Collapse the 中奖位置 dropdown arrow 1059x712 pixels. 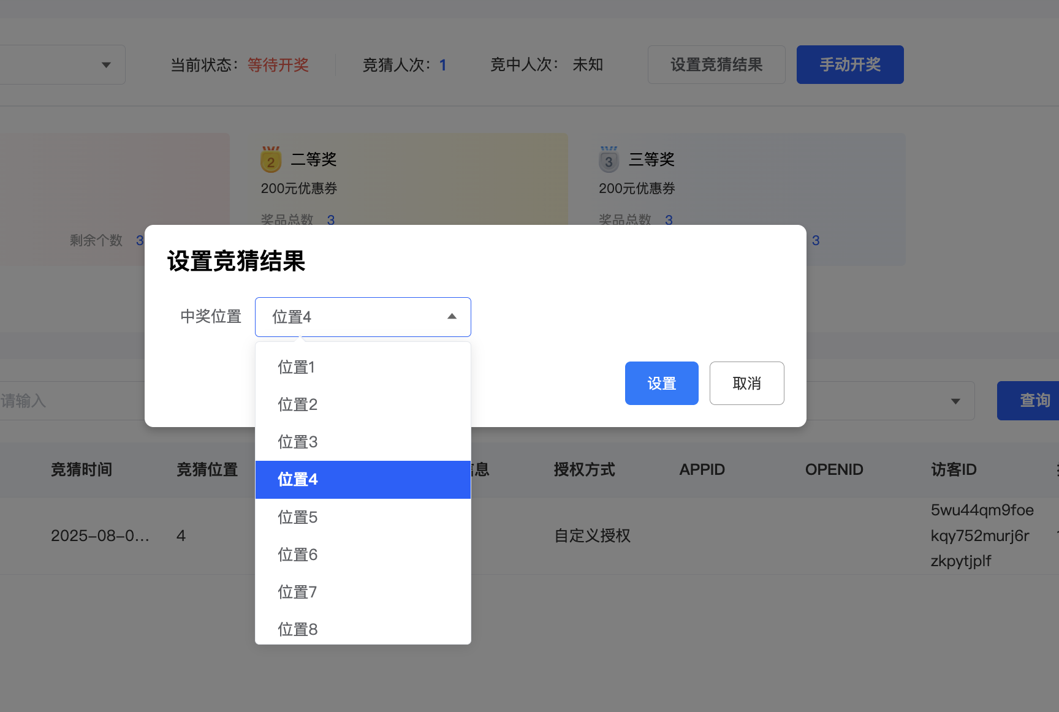pos(452,317)
